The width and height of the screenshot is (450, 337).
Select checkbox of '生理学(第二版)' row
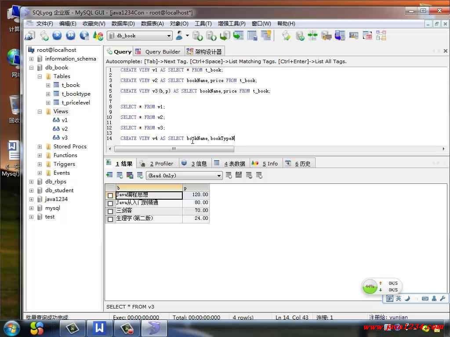click(x=110, y=219)
